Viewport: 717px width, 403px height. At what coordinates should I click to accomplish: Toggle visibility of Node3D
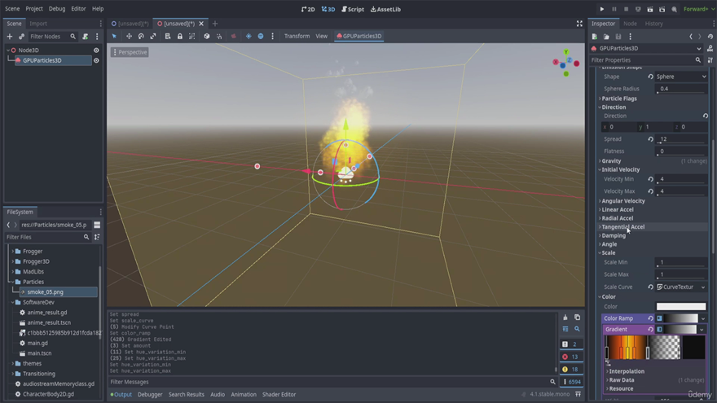tap(96, 50)
